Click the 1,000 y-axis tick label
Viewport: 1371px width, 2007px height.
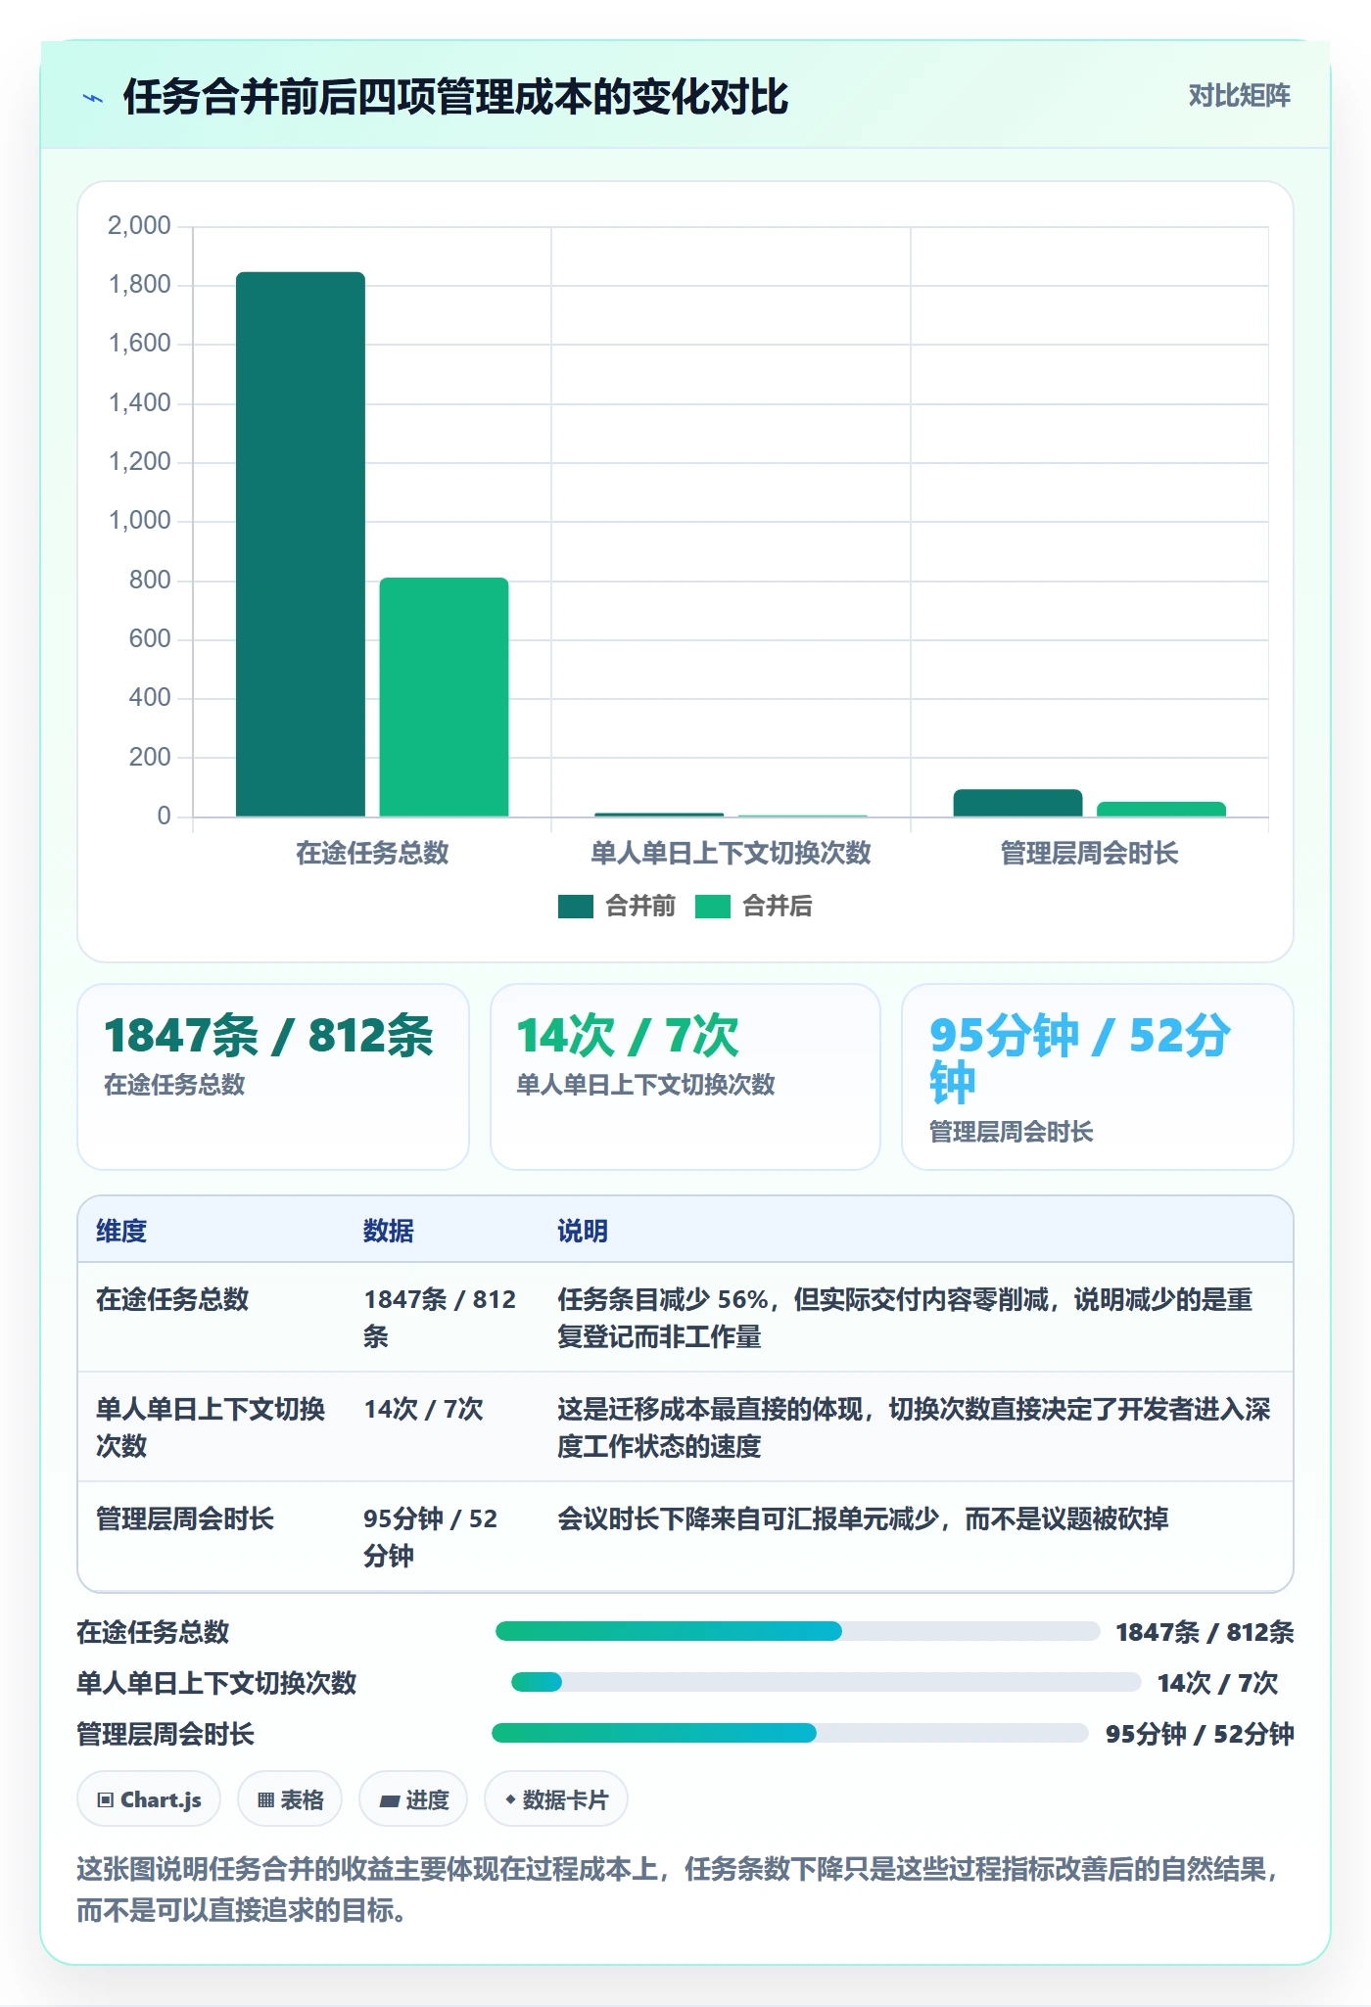point(139,521)
